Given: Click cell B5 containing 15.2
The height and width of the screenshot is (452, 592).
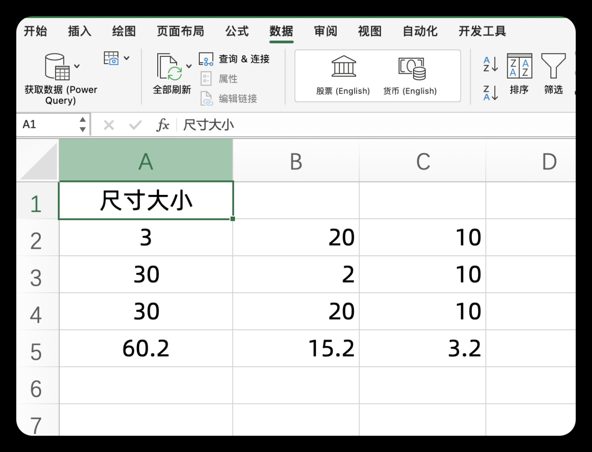Looking at the screenshot, I should (296, 349).
